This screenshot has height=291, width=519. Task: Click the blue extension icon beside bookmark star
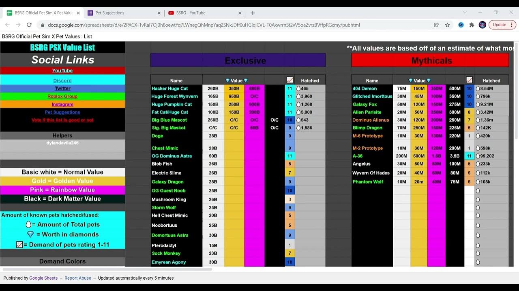point(461,25)
